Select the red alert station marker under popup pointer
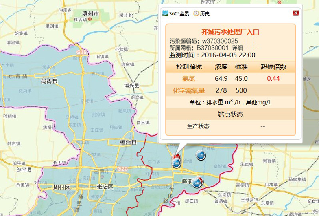The image size is (319, 216). [176, 156]
